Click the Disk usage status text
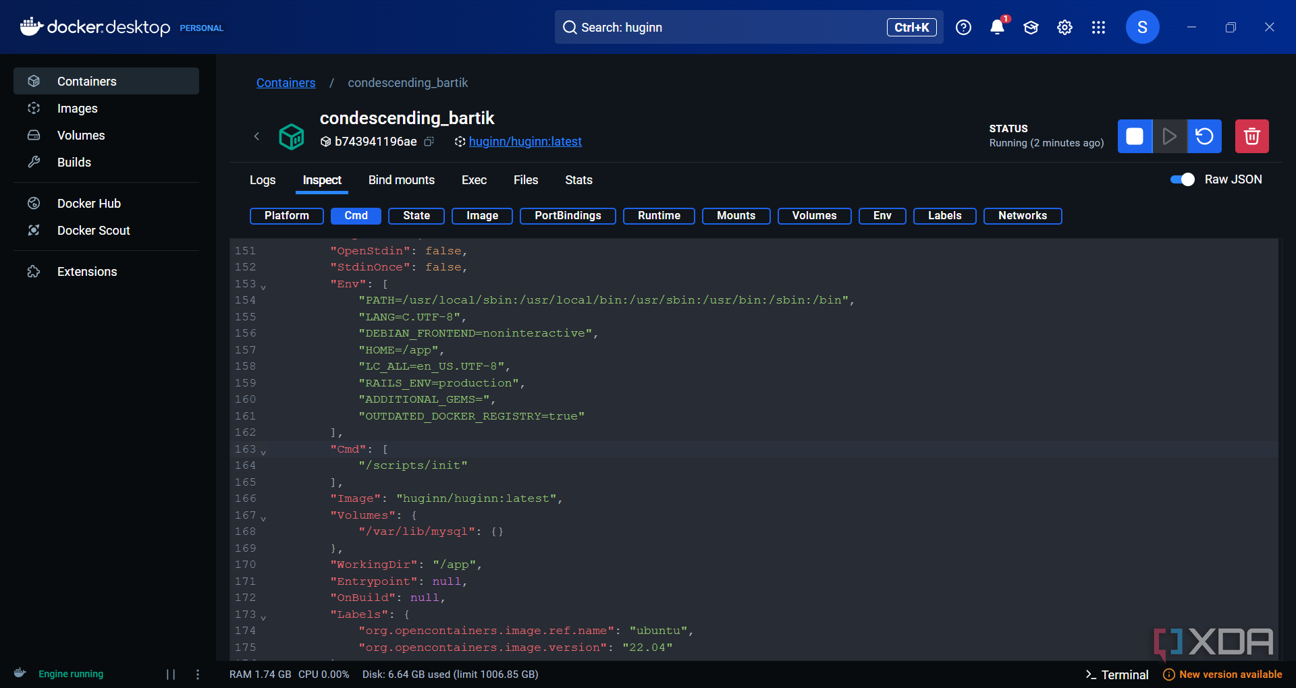Image resolution: width=1296 pixels, height=688 pixels. pos(450,675)
